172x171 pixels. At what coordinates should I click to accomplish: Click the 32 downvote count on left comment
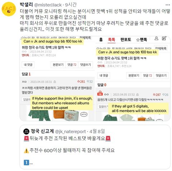[x=91, y=81]
